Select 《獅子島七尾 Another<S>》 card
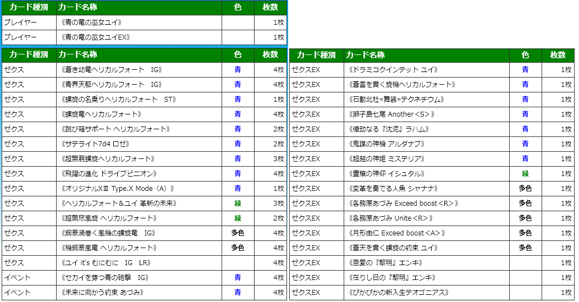This screenshot has height=302, width=579. coord(392,114)
